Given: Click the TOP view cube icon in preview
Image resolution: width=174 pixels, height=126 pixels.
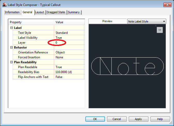Looking at the screenshot, I should (x=160, y=30).
